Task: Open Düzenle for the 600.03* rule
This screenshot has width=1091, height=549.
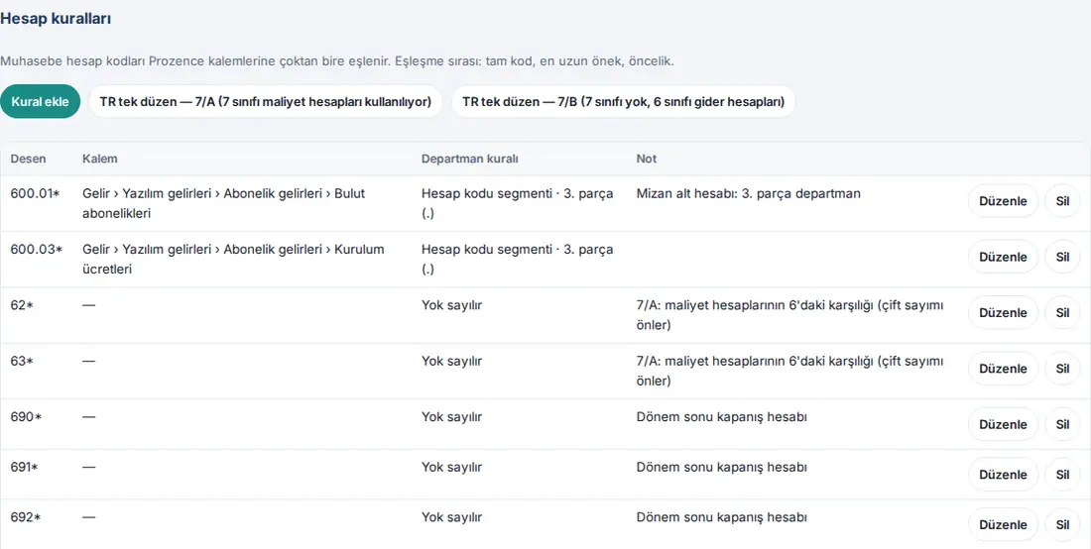Action: 1003,257
